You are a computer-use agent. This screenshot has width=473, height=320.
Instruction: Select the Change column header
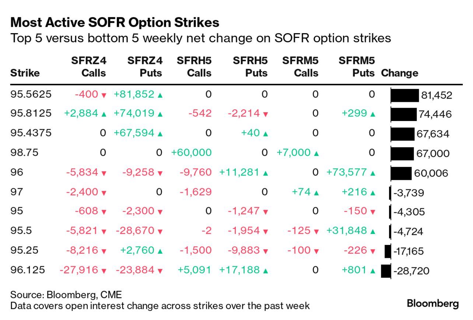[x=400, y=73]
